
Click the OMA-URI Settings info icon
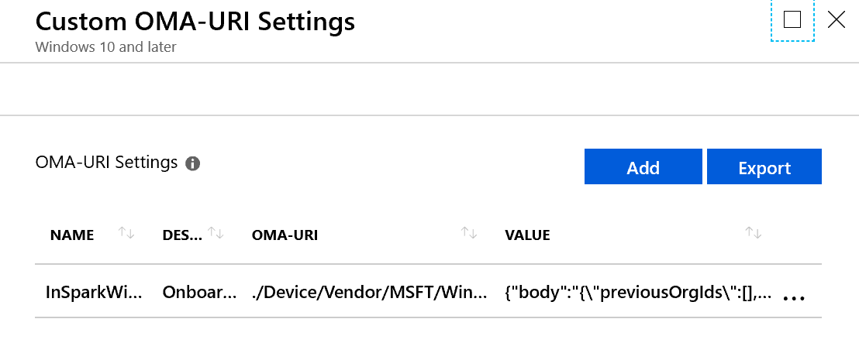[193, 164]
